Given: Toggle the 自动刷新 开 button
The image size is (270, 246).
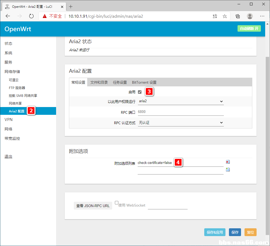Looking at the screenshot, I should coord(249,28).
